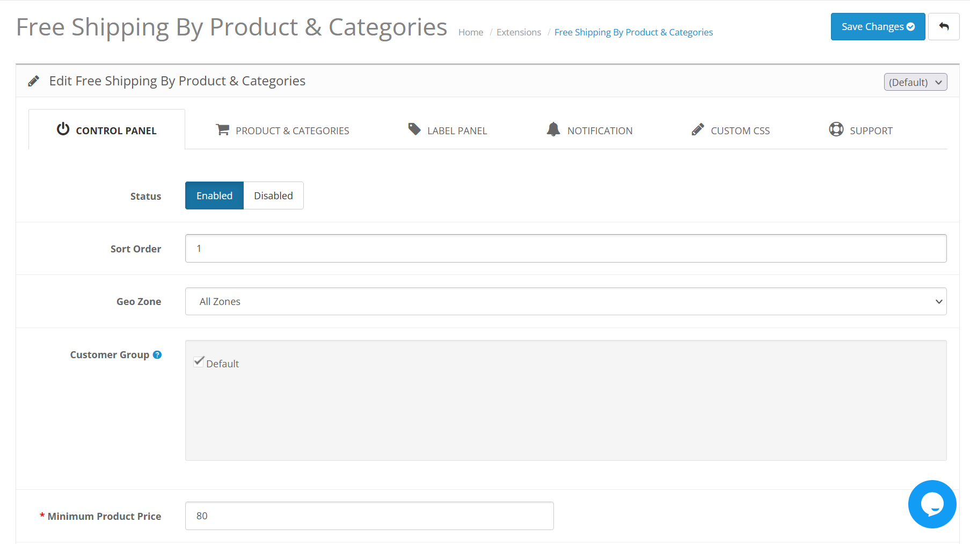
Task: Click the shopping cart icon
Action: click(x=222, y=129)
